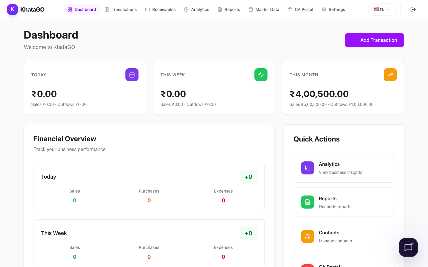Open the chat bubble in the bottom corner

(408, 247)
